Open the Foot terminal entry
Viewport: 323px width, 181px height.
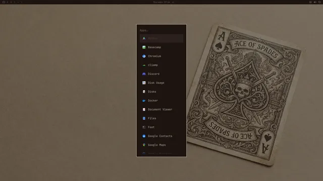pos(161,127)
